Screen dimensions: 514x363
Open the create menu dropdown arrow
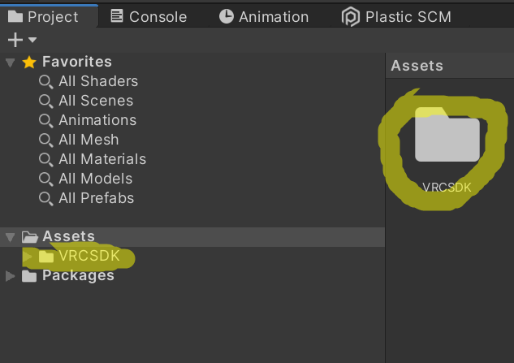click(x=32, y=40)
